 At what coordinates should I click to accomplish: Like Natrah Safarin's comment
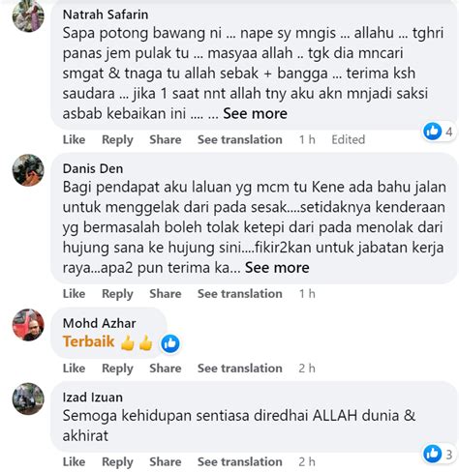pos(74,139)
